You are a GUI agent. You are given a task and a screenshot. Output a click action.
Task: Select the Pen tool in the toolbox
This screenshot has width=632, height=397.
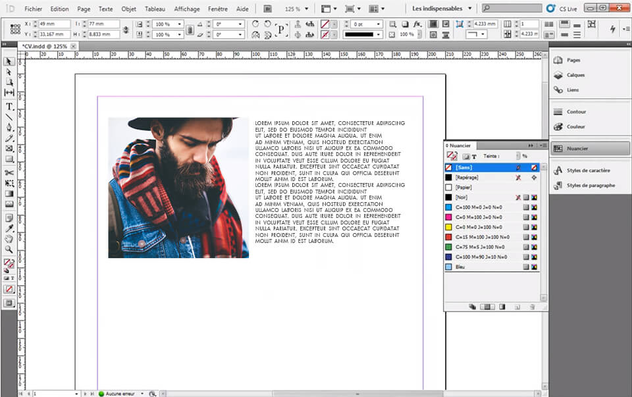pos(9,128)
